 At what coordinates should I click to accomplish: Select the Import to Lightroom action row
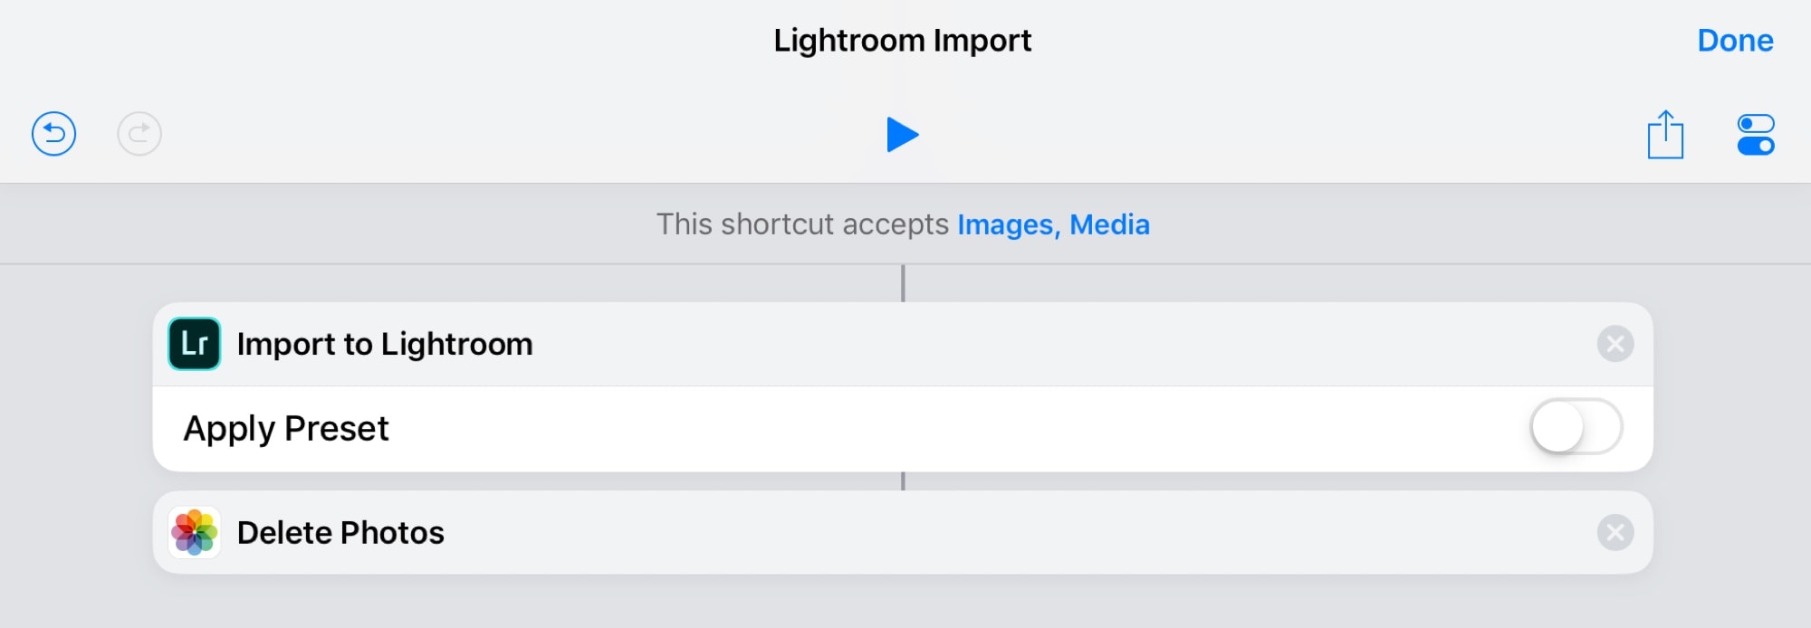tap(383, 344)
